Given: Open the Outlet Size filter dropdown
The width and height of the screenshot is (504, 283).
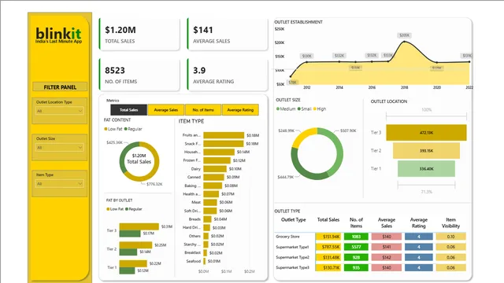Looking at the screenshot, I should [60, 148].
